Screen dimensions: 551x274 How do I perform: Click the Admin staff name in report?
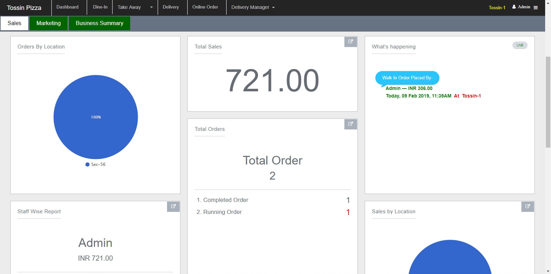(95, 243)
